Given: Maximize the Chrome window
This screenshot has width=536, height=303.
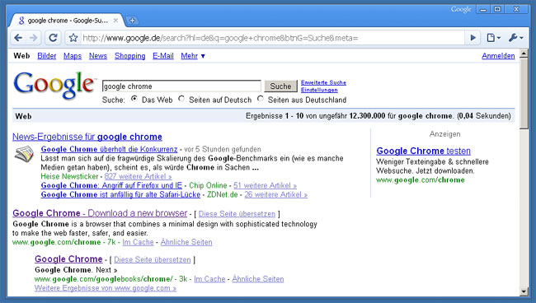Looking at the screenshot, I should pos(498,10).
